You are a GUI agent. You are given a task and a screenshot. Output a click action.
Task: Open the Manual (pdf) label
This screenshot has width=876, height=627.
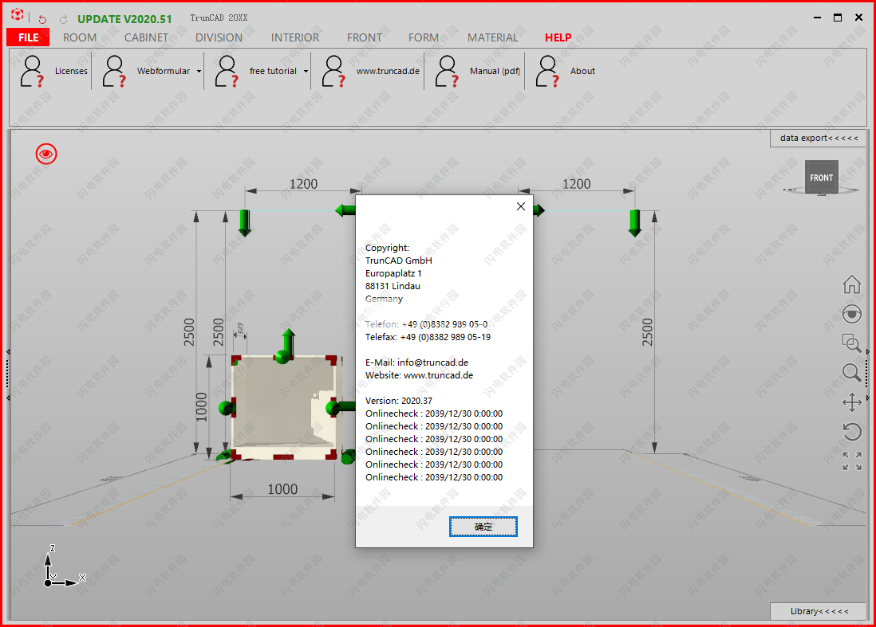(495, 72)
